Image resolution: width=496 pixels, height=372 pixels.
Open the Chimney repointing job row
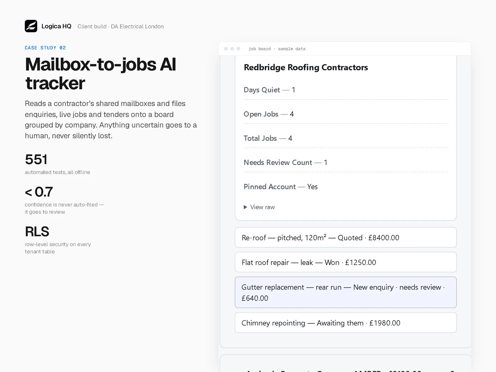346,323
